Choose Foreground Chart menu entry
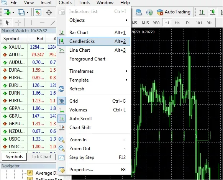This screenshot has width=223, height=180. [93, 59]
